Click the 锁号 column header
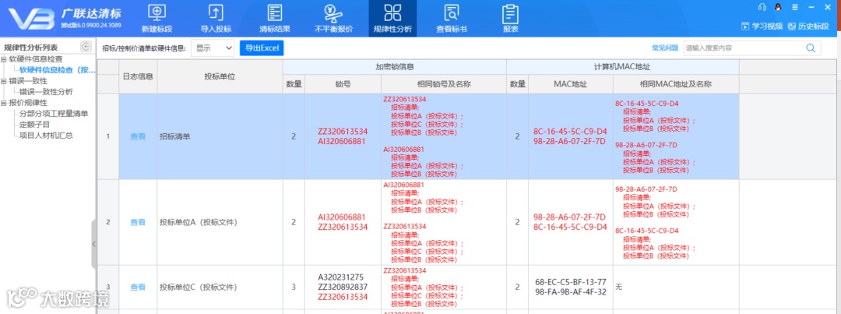The width and height of the screenshot is (841, 314). (343, 84)
